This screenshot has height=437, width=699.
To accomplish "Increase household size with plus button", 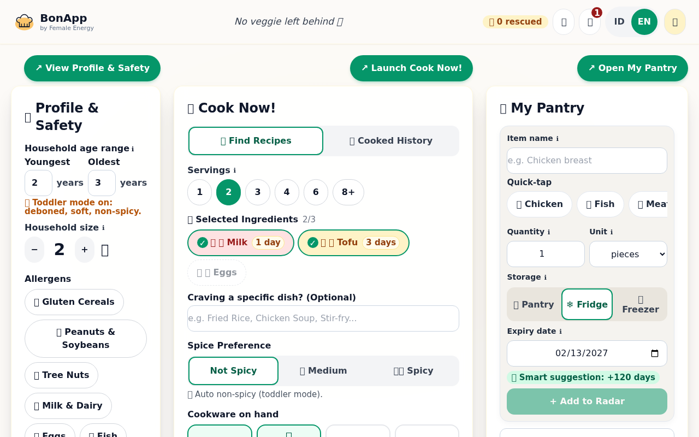I will pyautogui.click(x=85, y=250).
